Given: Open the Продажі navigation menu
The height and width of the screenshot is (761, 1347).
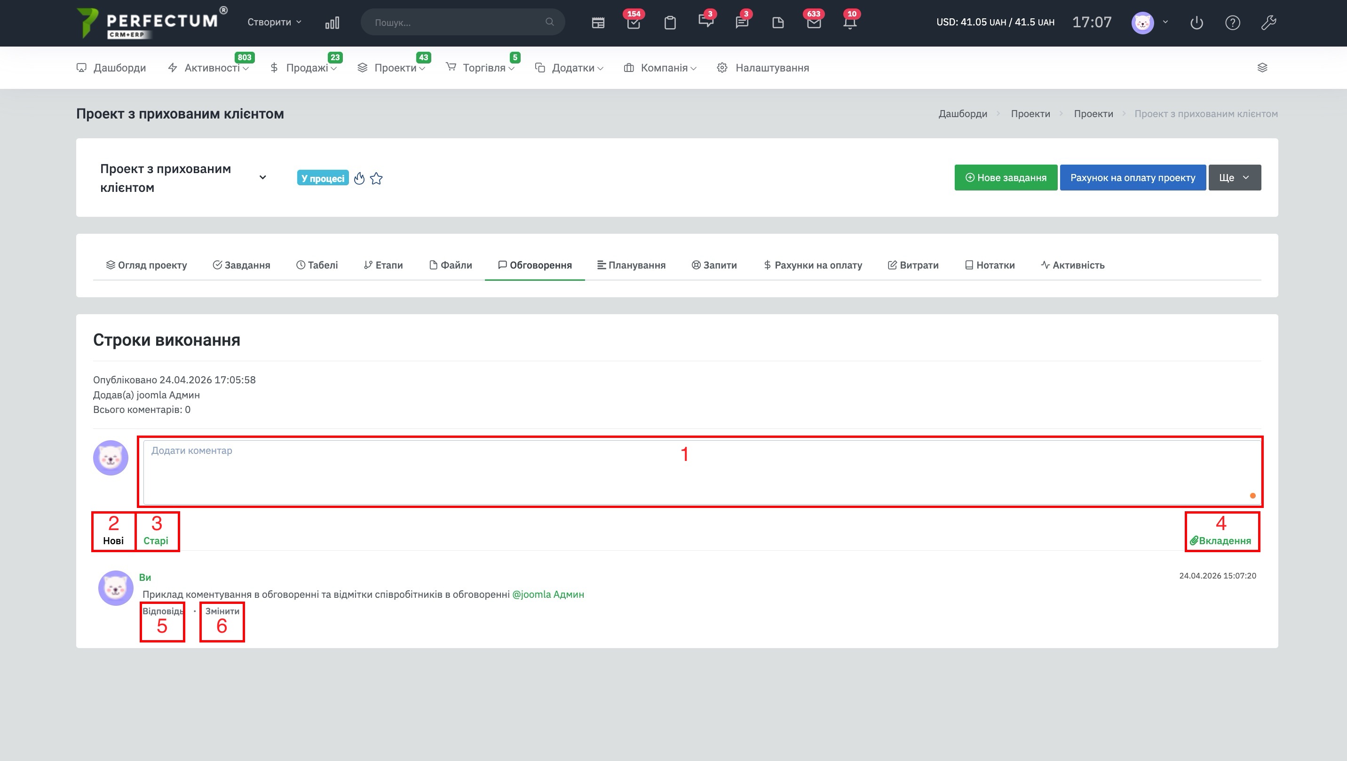Looking at the screenshot, I should coord(307,67).
